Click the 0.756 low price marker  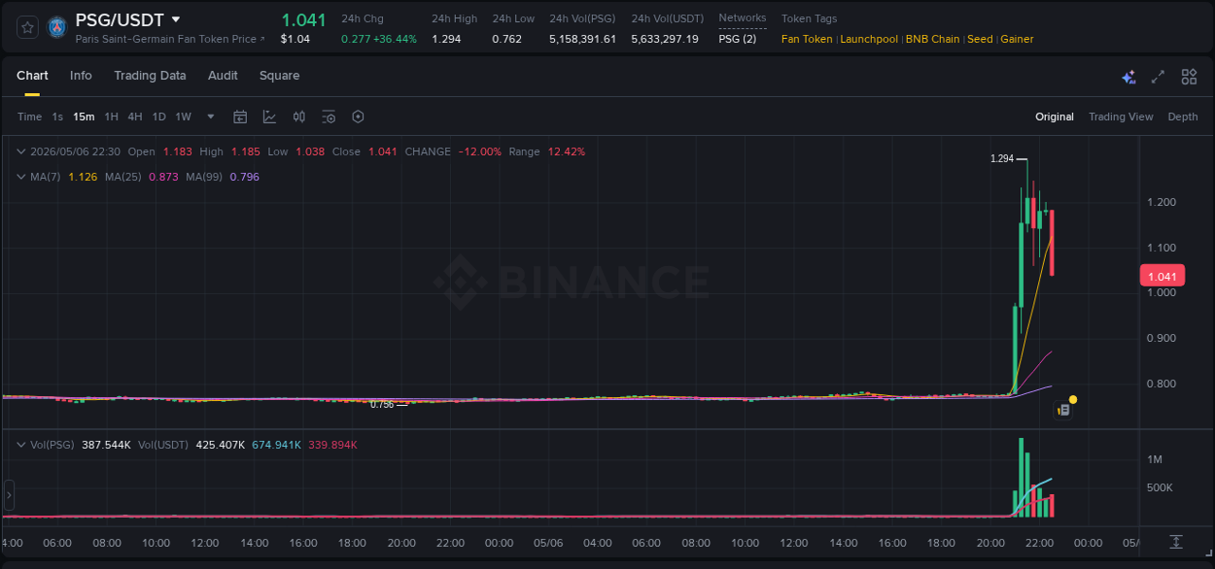(382, 404)
